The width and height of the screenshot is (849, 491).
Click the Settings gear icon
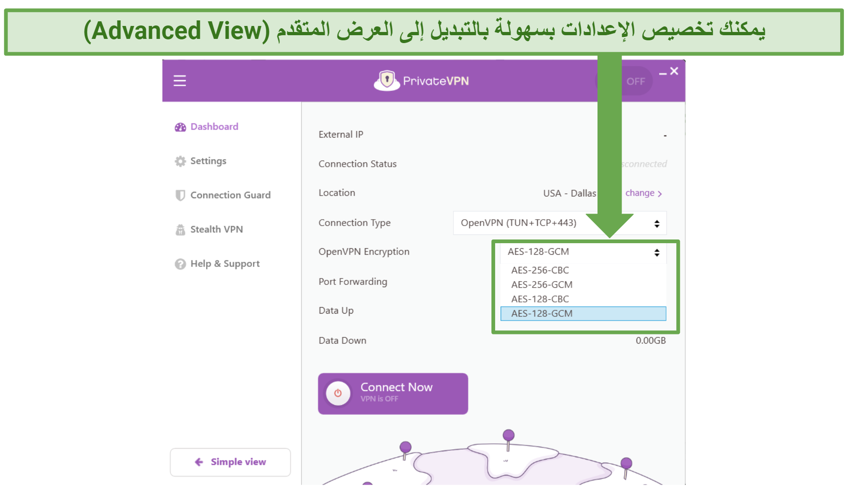coord(180,161)
